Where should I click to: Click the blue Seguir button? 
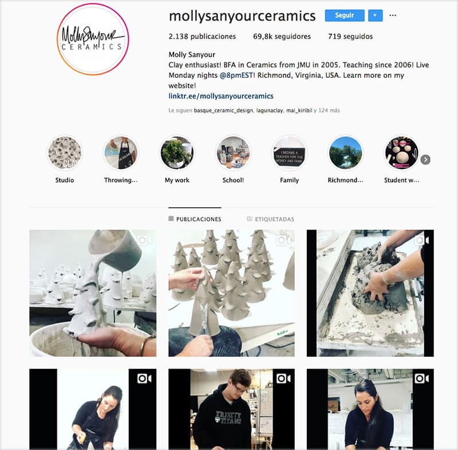[345, 15]
